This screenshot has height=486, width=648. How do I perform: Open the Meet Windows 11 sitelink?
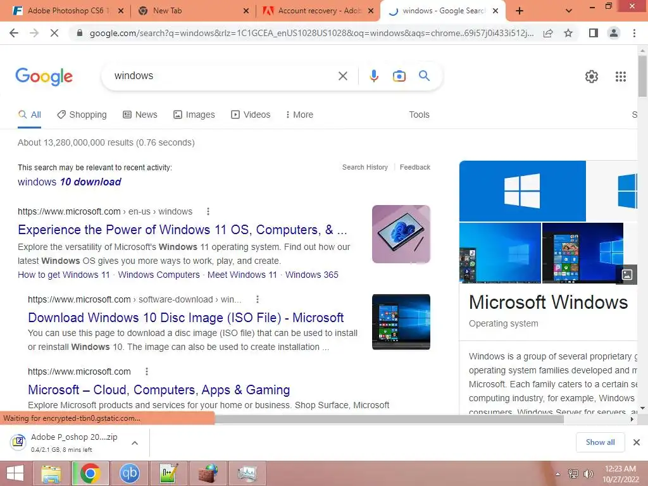[x=242, y=275]
